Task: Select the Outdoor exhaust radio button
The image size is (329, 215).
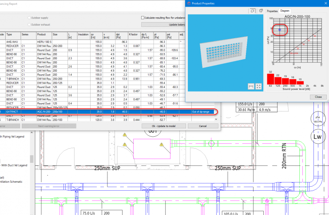Action: click(29, 24)
